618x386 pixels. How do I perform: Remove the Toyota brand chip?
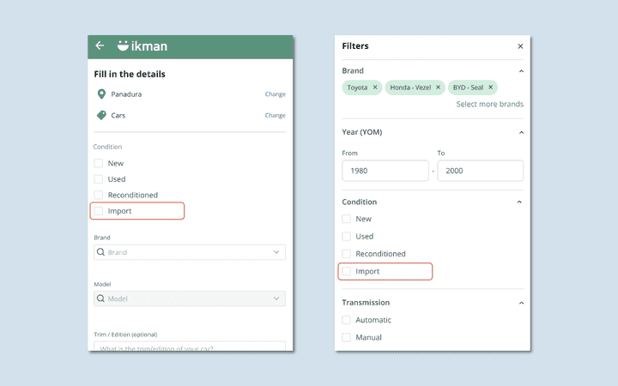point(375,87)
